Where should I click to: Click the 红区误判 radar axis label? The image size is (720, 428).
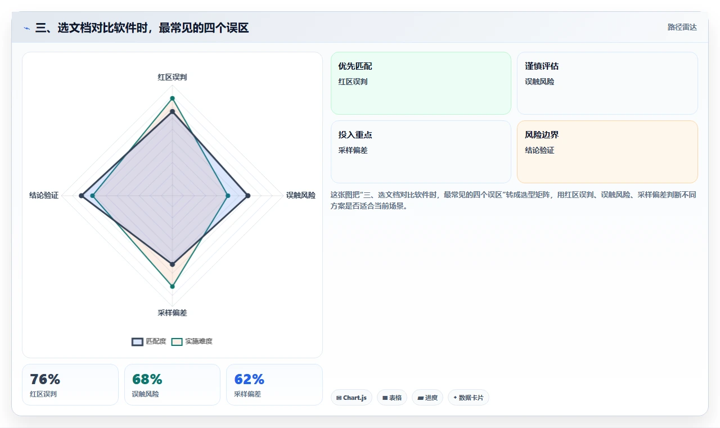(172, 77)
